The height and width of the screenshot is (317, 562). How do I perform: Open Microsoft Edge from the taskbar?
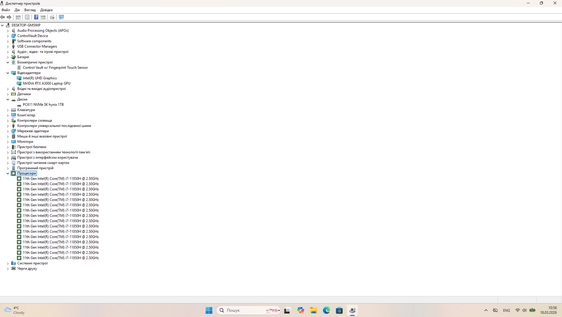326,310
